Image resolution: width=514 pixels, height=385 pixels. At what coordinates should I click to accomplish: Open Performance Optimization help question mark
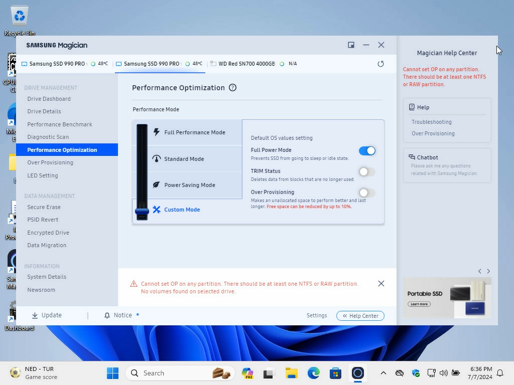tap(232, 88)
